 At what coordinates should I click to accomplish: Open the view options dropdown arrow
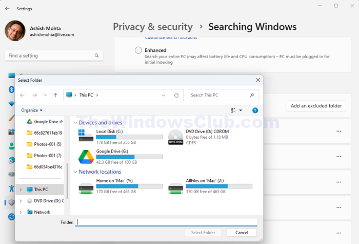[241, 110]
